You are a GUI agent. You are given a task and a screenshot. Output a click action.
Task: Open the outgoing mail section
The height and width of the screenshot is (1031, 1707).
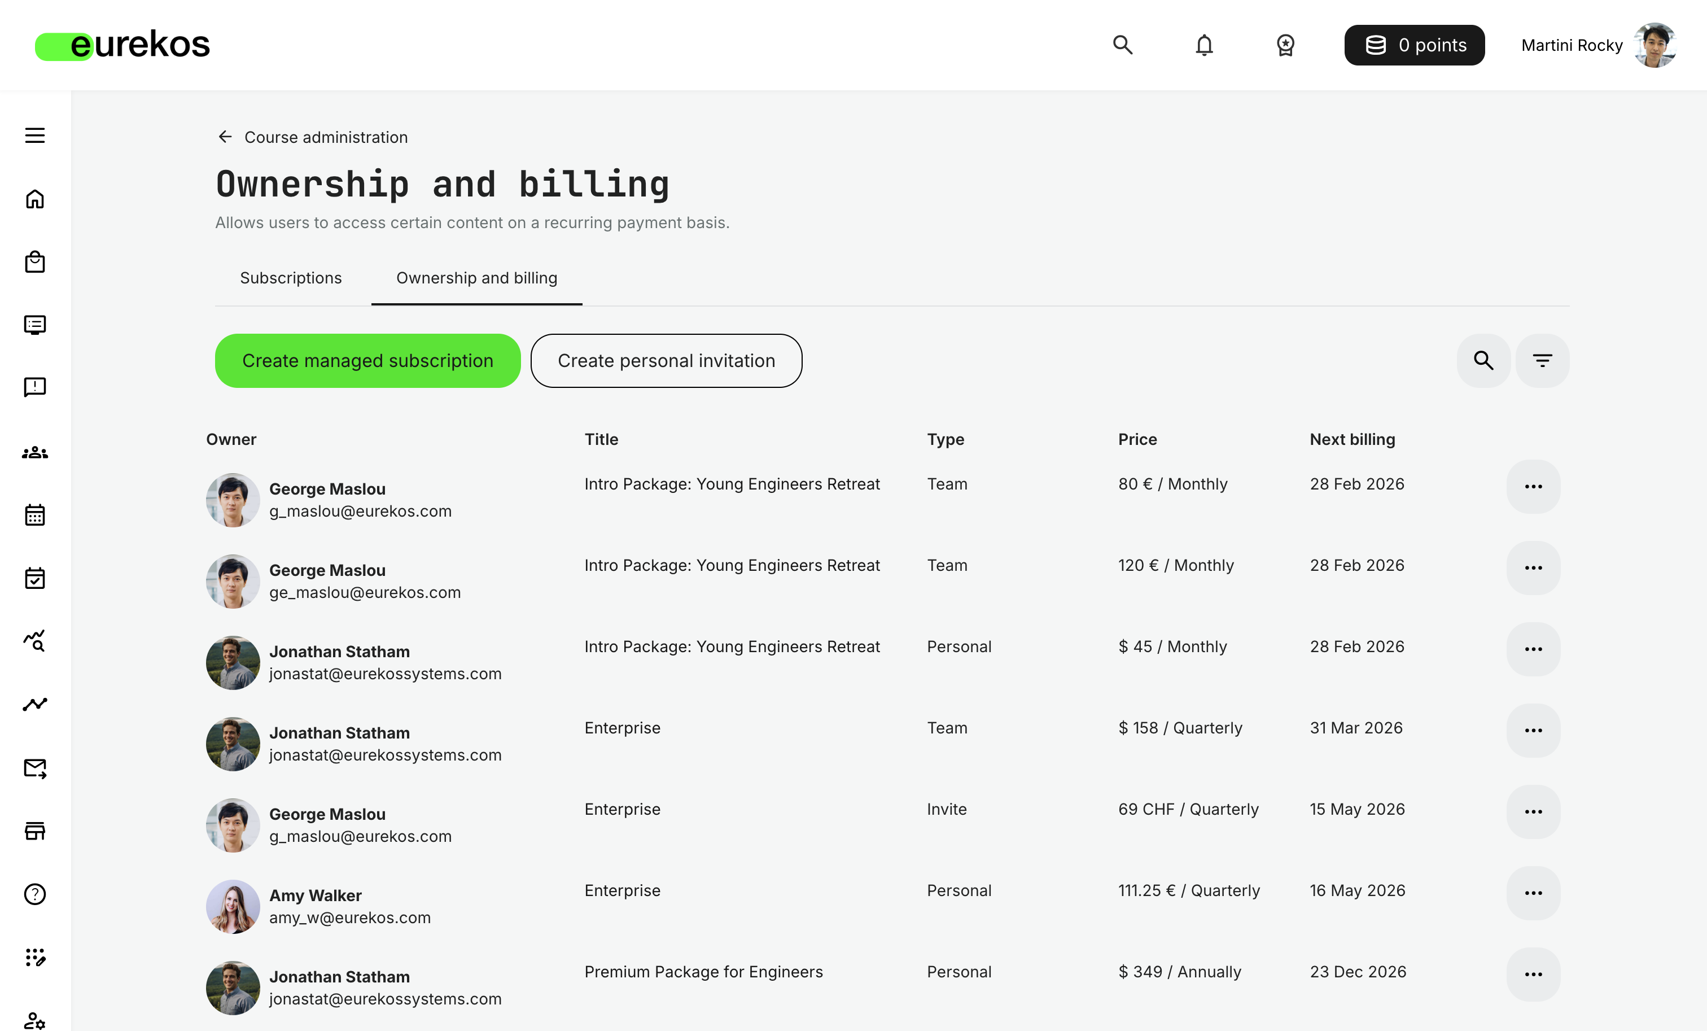pos(34,768)
